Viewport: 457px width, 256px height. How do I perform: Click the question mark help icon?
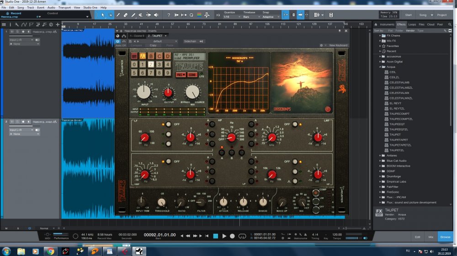(169, 15)
